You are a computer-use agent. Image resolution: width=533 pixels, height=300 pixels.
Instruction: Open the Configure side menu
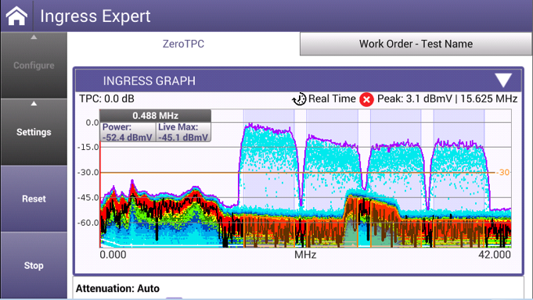(x=34, y=65)
